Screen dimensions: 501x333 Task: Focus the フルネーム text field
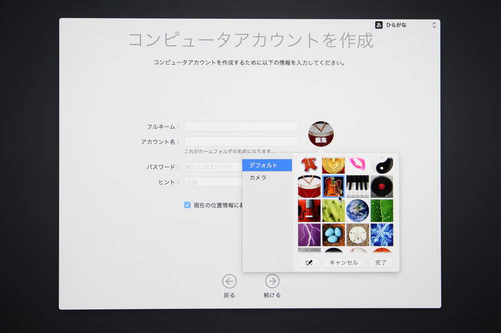241,127
